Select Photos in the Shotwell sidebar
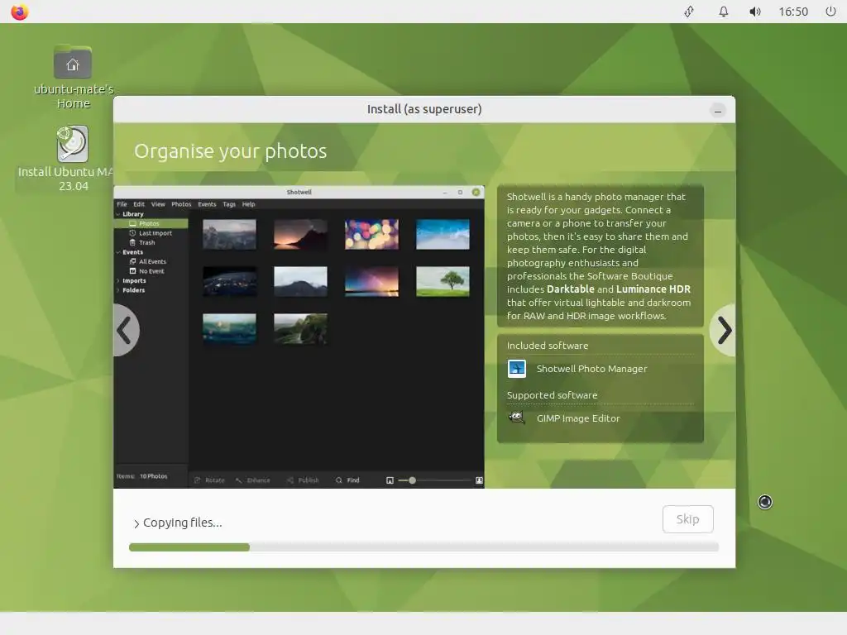The width and height of the screenshot is (847, 635). point(151,223)
